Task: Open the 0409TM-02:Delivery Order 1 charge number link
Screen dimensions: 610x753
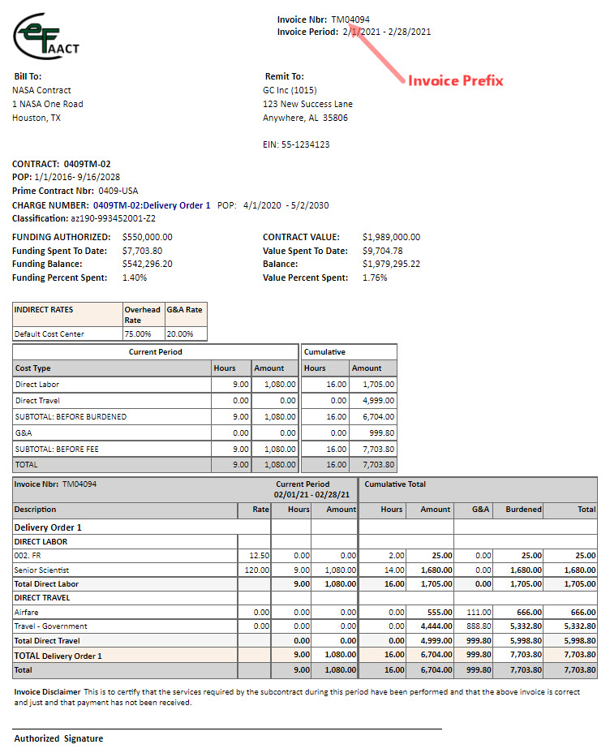Action: [152, 205]
